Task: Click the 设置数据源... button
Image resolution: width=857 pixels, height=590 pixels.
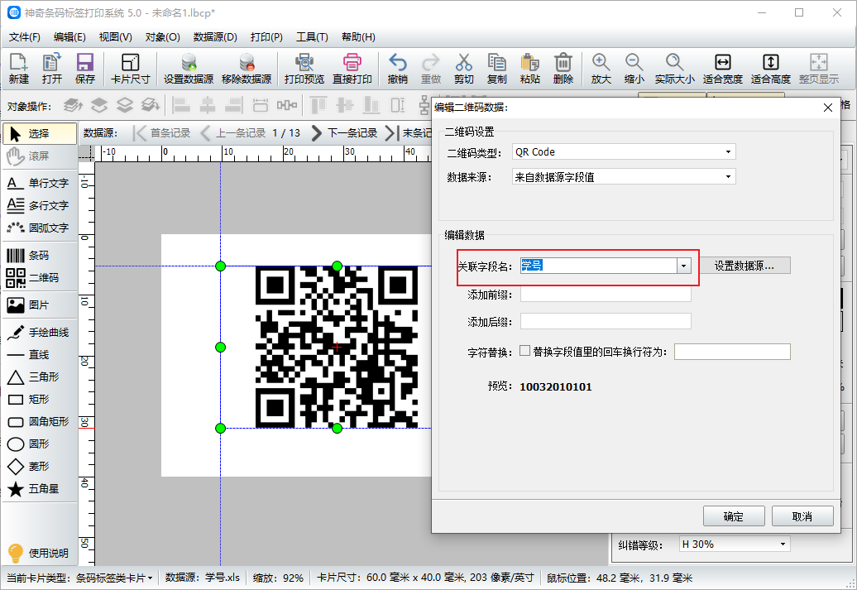Action: coord(744,266)
